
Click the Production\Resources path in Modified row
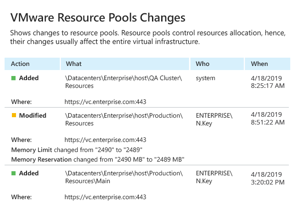124,119
